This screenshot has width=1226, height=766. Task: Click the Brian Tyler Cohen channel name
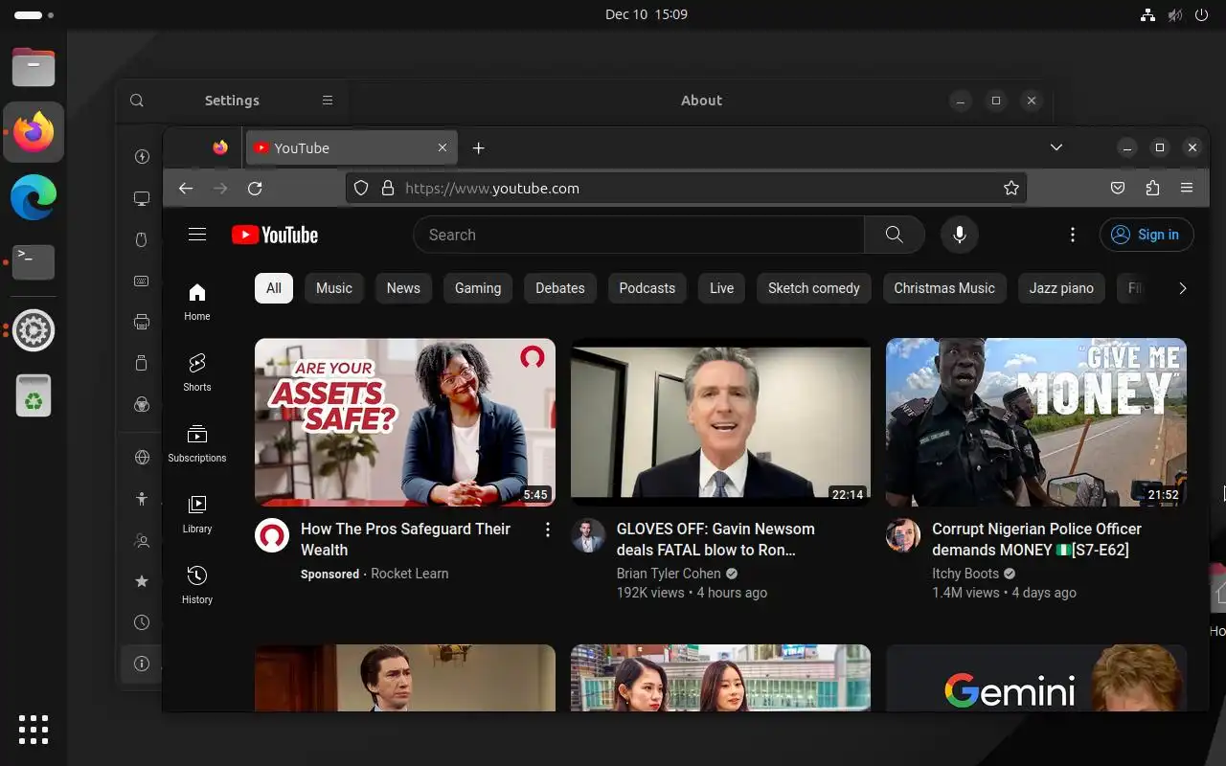point(669,574)
